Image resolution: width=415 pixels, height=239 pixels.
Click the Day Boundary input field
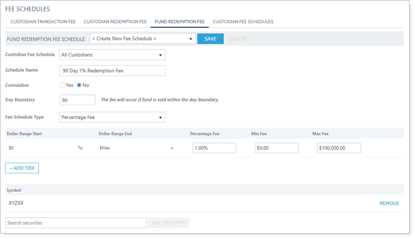pos(77,100)
